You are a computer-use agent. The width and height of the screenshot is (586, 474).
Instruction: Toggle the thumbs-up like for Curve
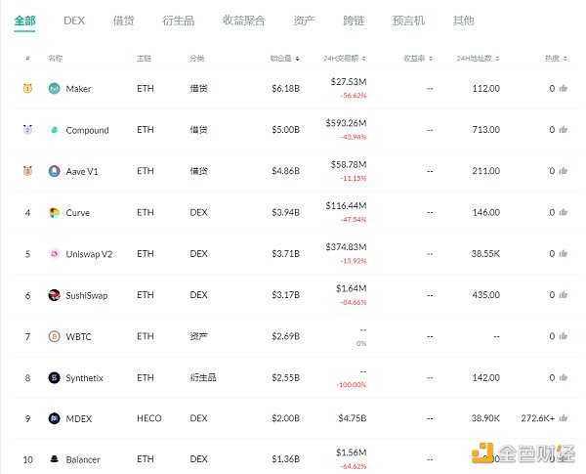point(564,212)
